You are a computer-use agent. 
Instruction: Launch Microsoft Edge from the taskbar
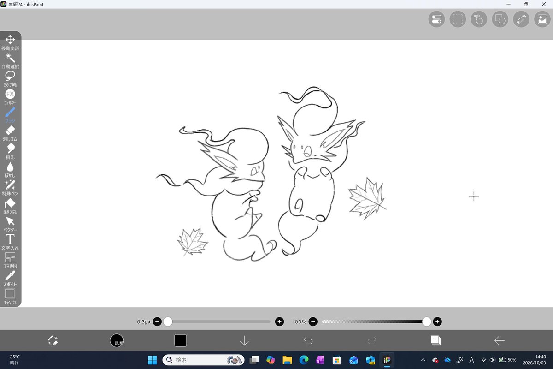[304, 360]
